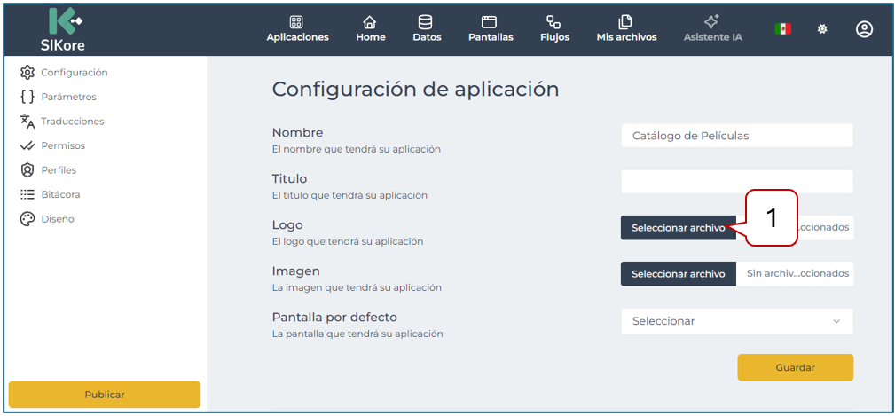This screenshot has height=416, width=895.
Task: Toggle light/dark theme sun icon
Action: tap(822, 29)
